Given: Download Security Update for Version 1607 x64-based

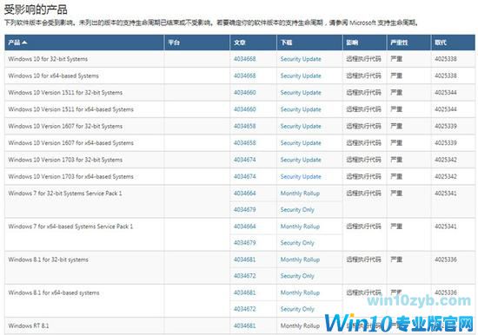Looking at the screenshot, I should tap(301, 143).
